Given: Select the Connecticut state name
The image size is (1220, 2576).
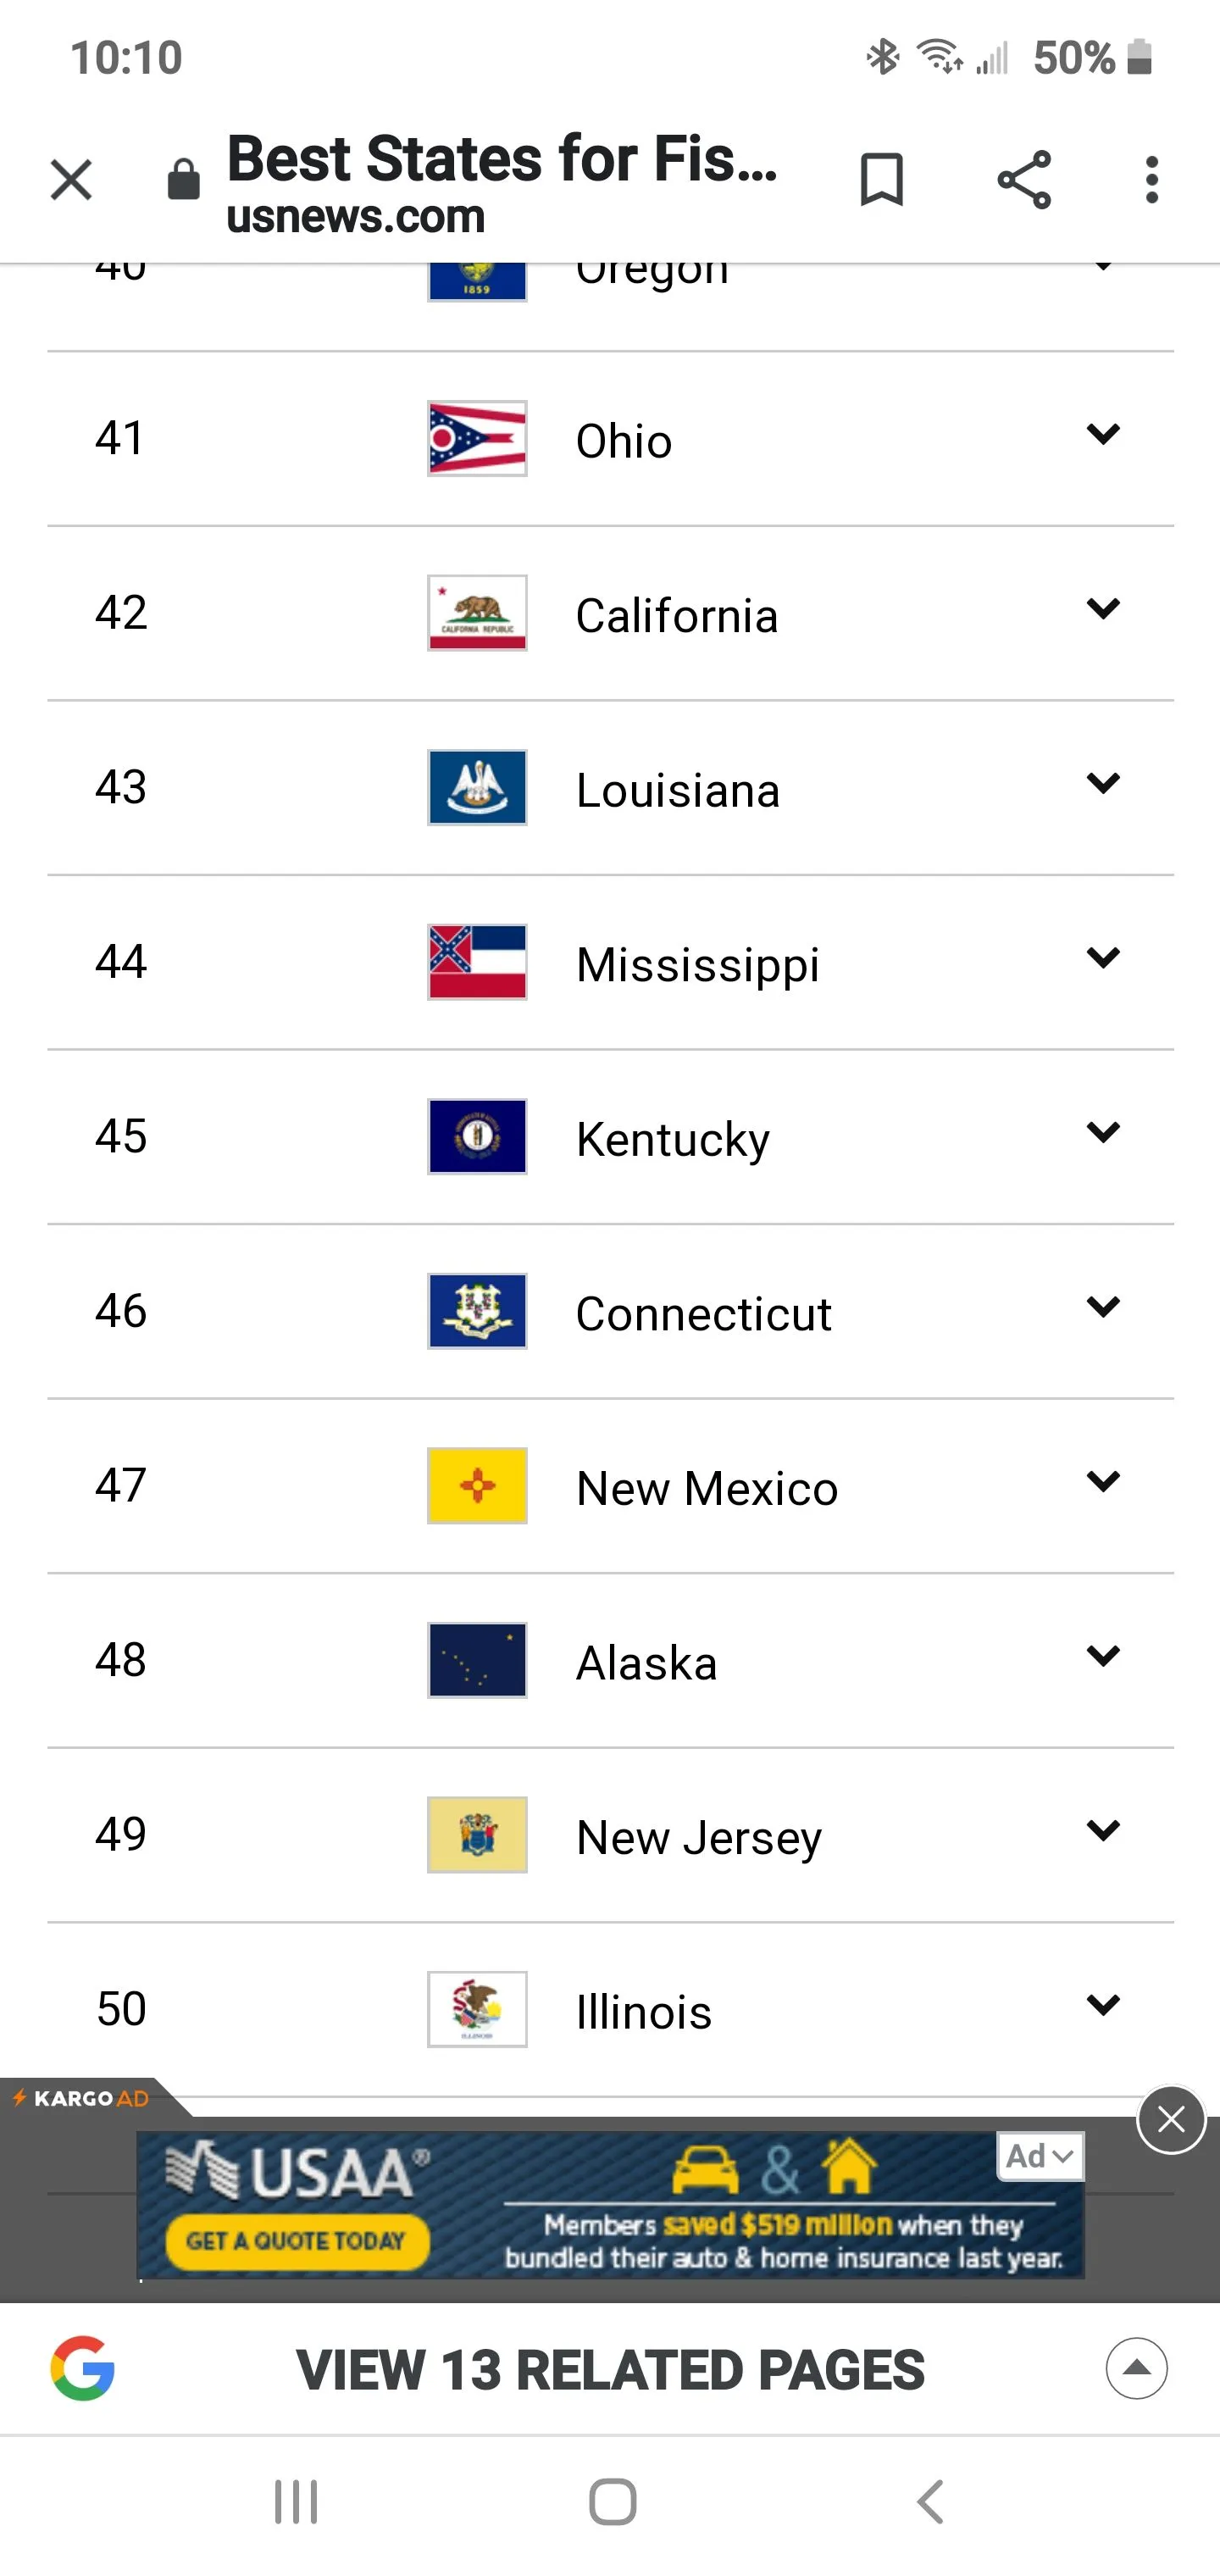Looking at the screenshot, I should (703, 1314).
